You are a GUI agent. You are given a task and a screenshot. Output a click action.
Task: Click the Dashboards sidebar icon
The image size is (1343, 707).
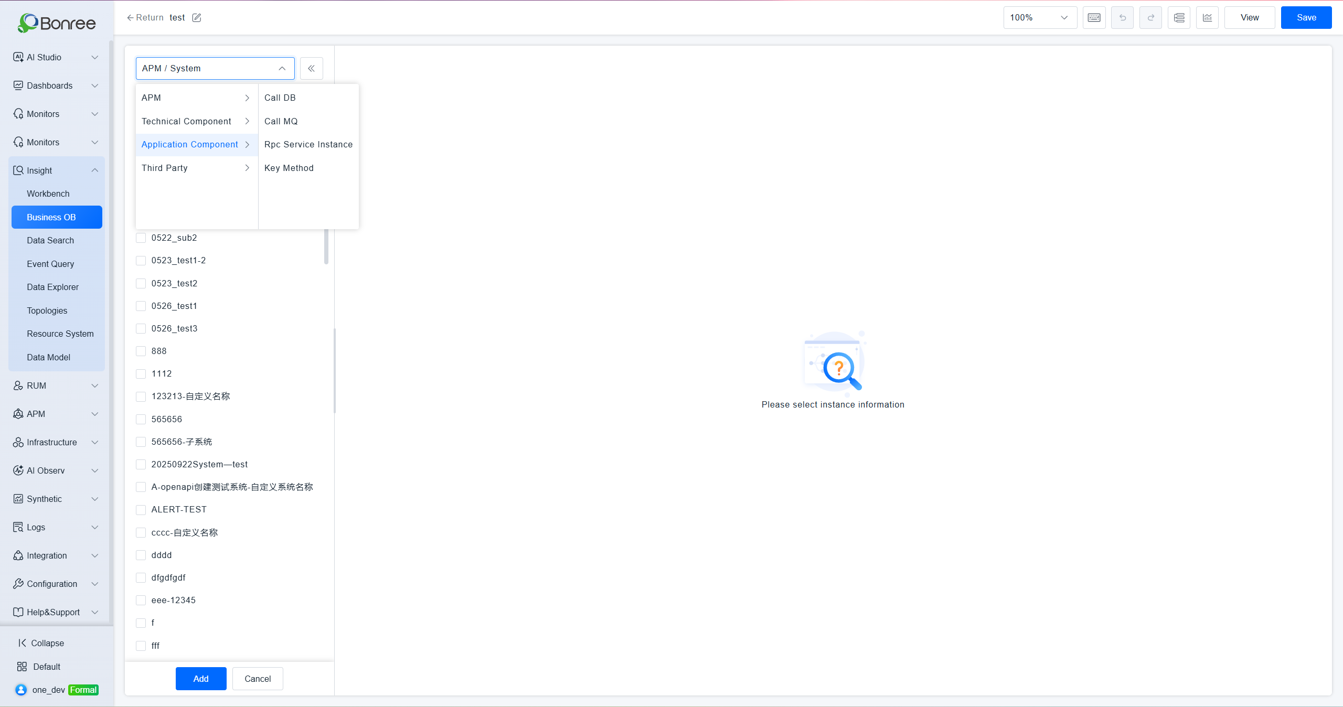(x=18, y=85)
